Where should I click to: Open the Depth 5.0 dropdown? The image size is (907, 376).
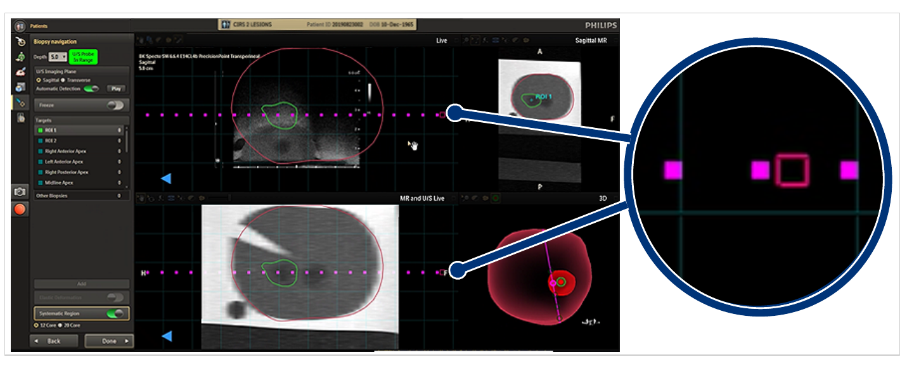point(58,56)
